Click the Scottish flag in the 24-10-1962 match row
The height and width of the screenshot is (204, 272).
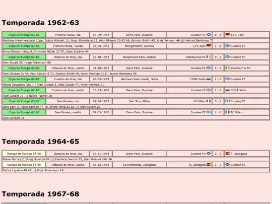coord(227,57)
